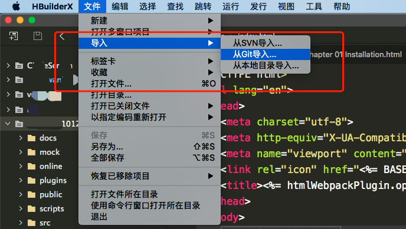Open the 编辑 menu

click(x=120, y=6)
